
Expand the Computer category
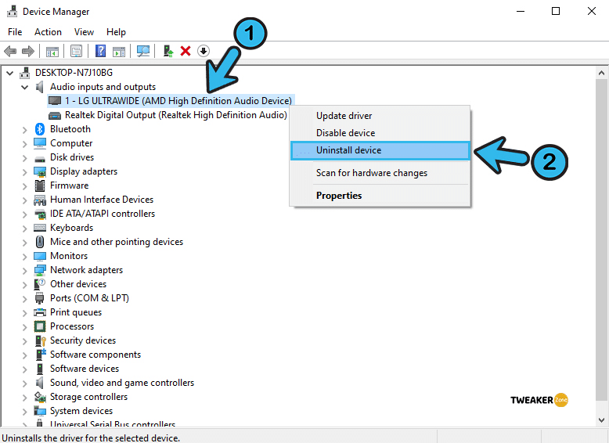click(x=24, y=144)
